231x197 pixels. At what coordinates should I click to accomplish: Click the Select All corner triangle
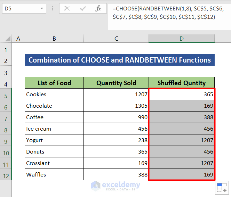point(8,39)
